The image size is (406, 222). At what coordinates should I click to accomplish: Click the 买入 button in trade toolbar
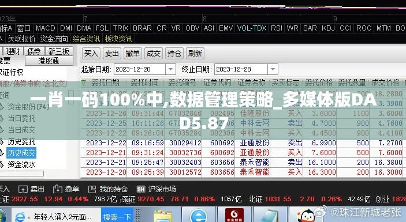(x=91, y=54)
